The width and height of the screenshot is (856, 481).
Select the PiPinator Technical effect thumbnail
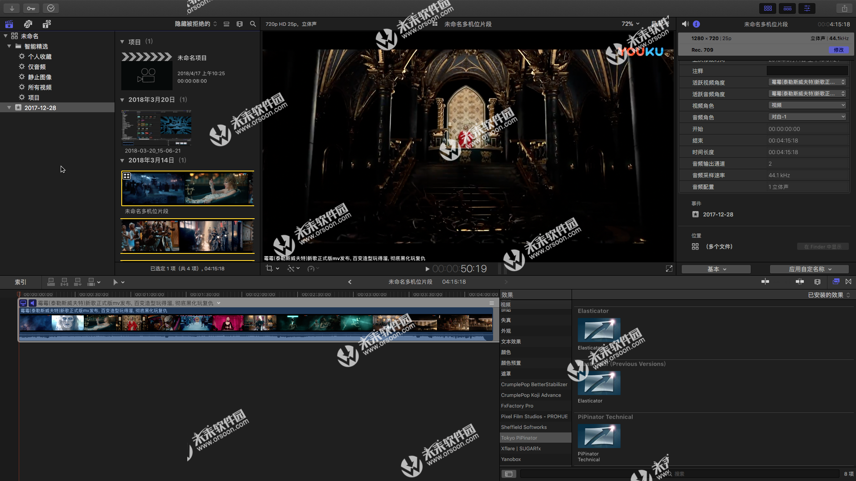pos(599,436)
